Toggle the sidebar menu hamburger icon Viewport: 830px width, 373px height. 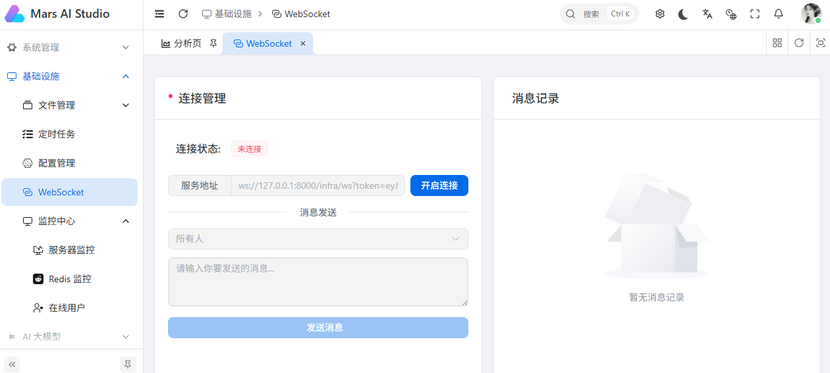coord(159,14)
